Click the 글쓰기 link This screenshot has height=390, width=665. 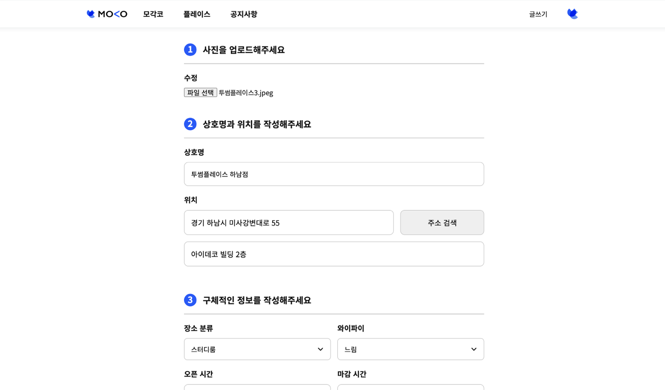pyautogui.click(x=538, y=14)
